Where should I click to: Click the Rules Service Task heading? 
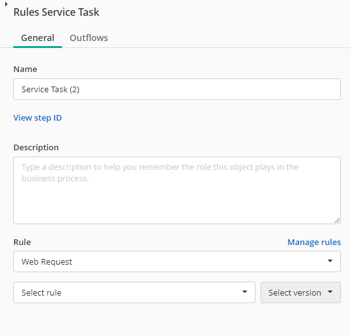tap(56, 12)
